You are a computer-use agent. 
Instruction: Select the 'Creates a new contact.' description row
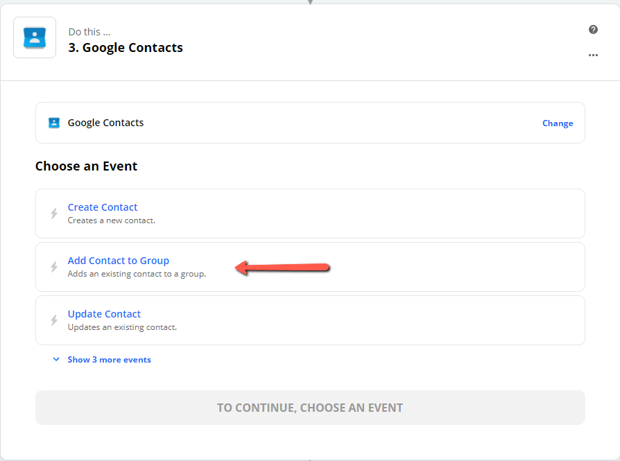pyautogui.click(x=112, y=220)
